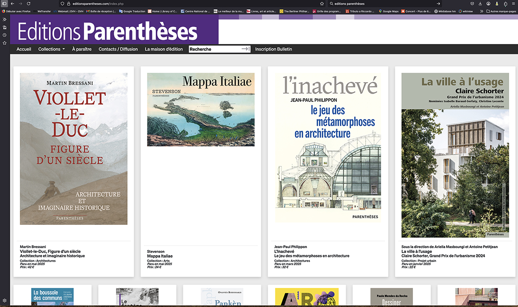This screenshot has height=307, width=518.
Task: Open Tributo a Riccardo bookmark
Action: [361, 11]
